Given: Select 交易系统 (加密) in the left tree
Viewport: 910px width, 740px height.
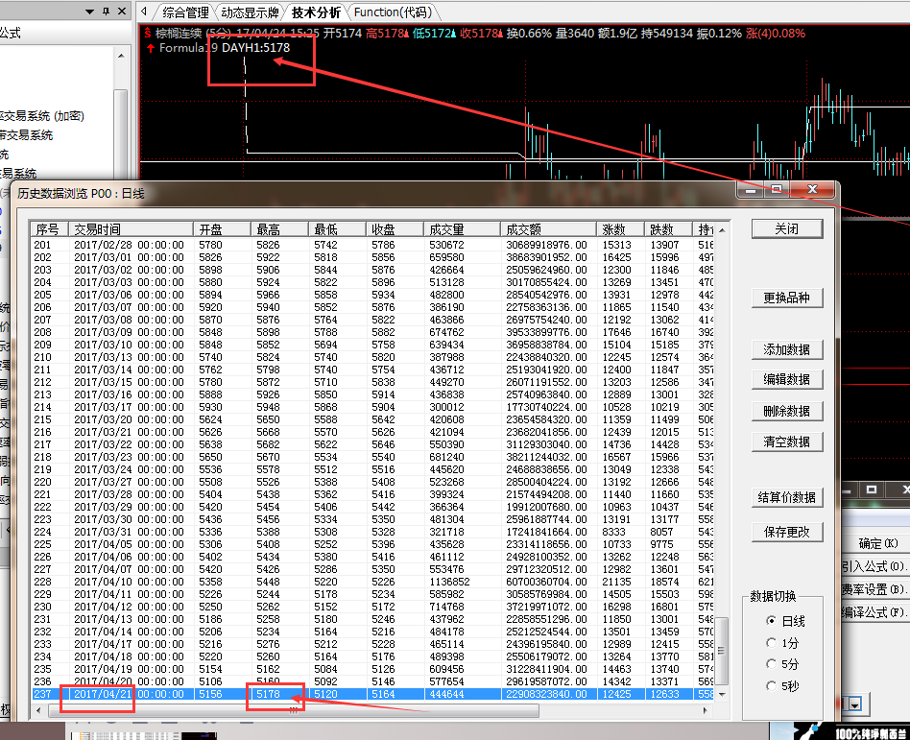Looking at the screenshot, I should pyautogui.click(x=42, y=115).
